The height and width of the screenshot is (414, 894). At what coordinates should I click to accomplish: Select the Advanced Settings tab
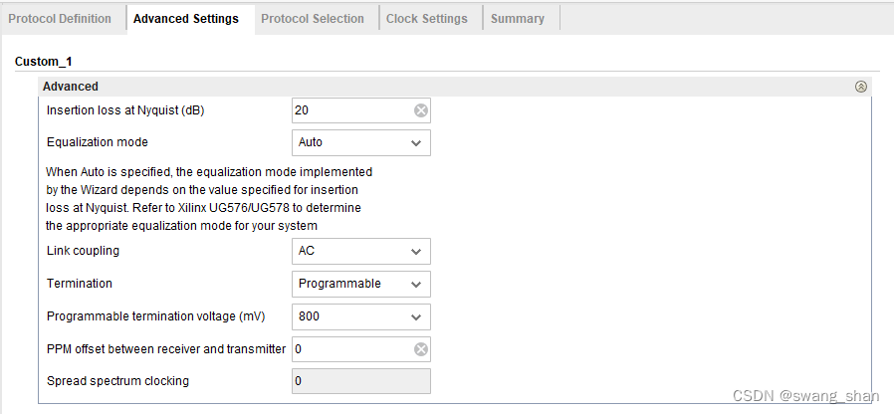tap(186, 19)
